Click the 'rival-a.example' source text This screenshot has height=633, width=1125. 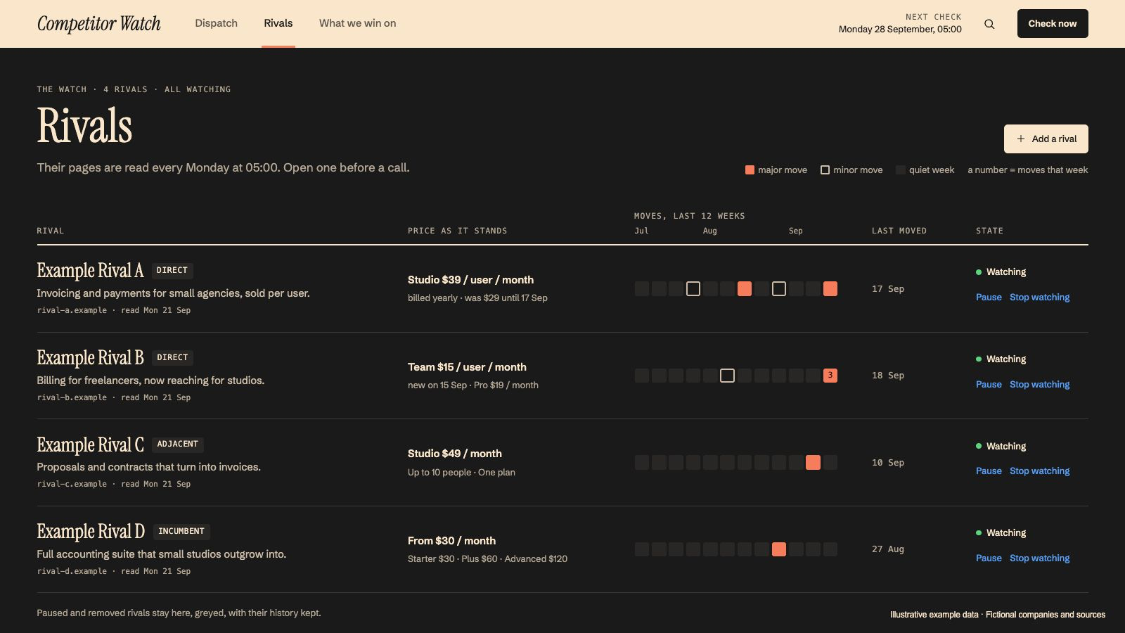coord(72,310)
